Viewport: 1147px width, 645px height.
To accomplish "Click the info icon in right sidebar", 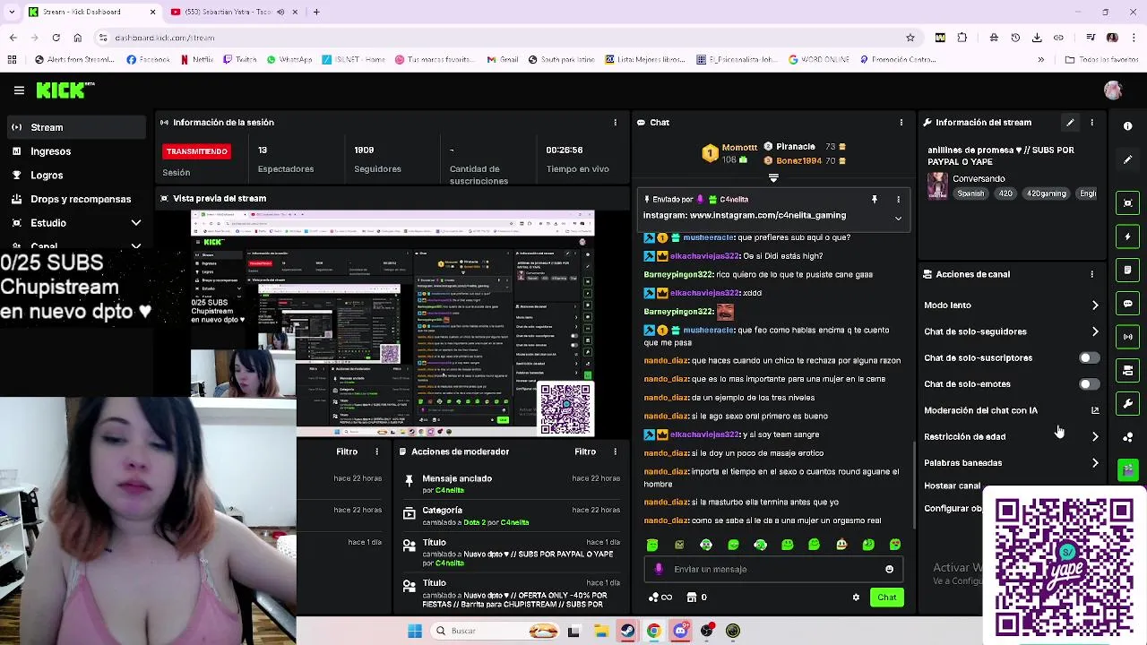I will coord(1128,126).
